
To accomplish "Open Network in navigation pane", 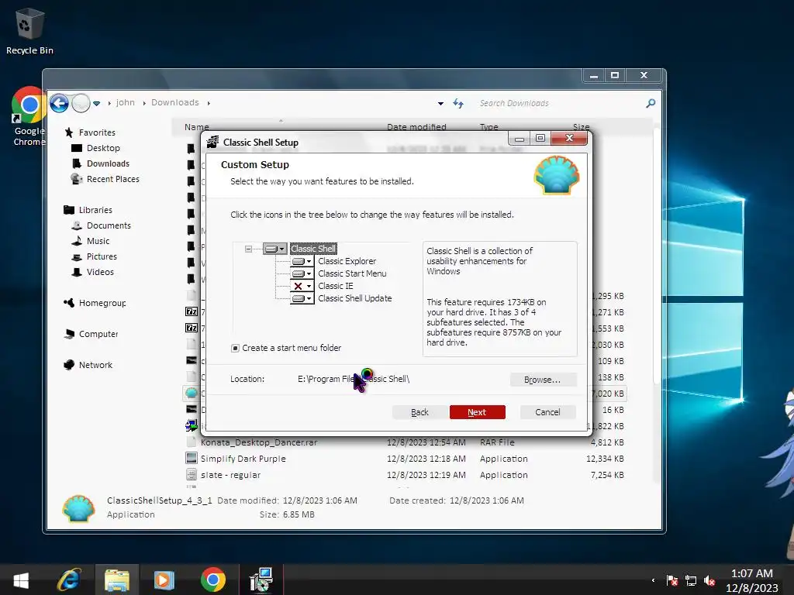I will pos(95,365).
